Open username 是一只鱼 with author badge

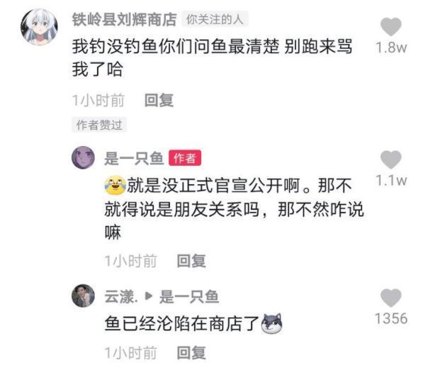pyautogui.click(x=134, y=158)
